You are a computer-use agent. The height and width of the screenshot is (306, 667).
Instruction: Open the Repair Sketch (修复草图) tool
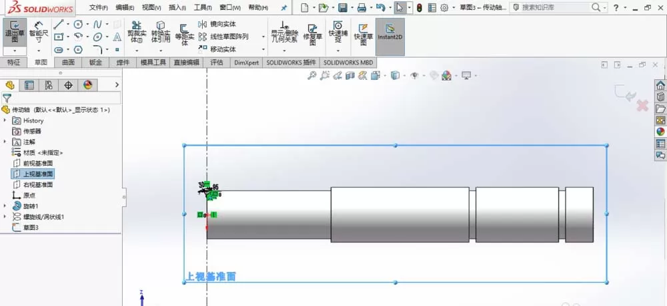[313, 33]
